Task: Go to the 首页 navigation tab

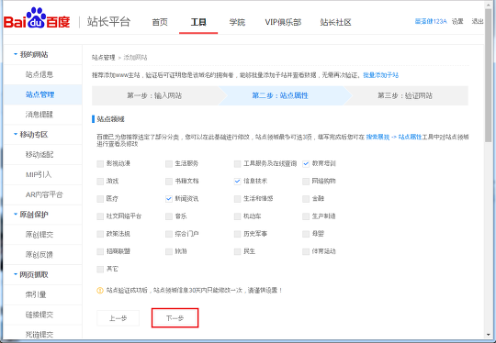Action: (x=160, y=22)
